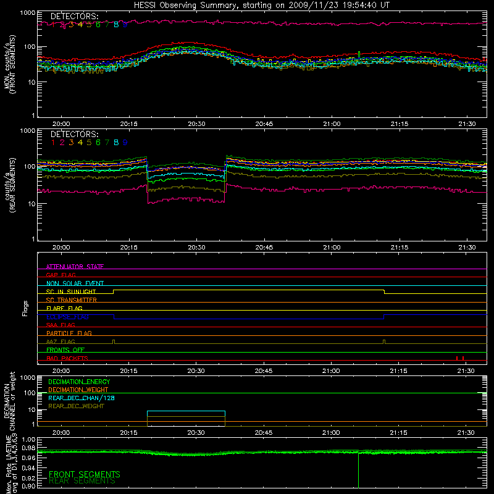The image size is (494, 494).
Task: Click the HESSI Observing Summary title text
Action: (x=262, y=6)
